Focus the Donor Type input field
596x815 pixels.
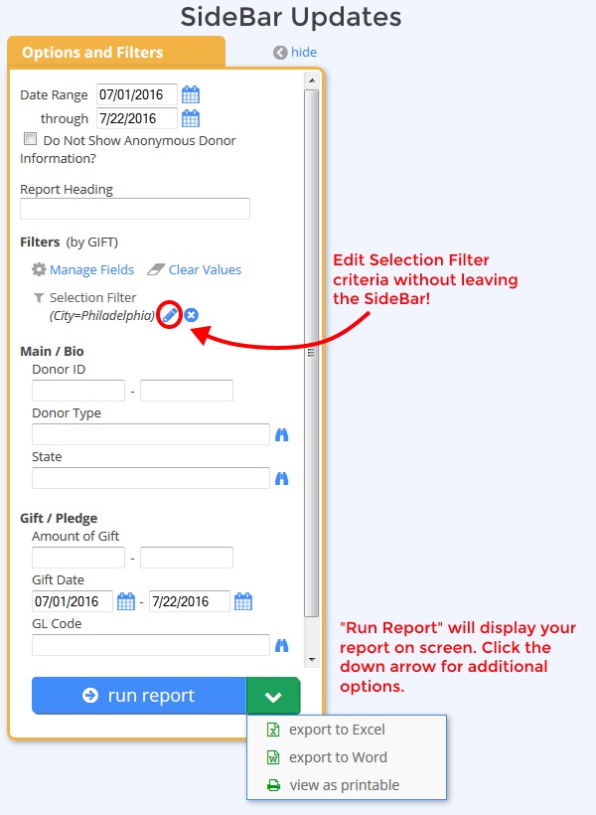click(151, 434)
